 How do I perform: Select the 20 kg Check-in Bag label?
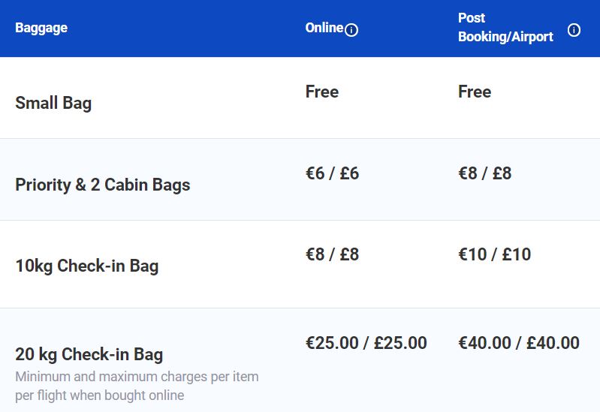click(89, 354)
